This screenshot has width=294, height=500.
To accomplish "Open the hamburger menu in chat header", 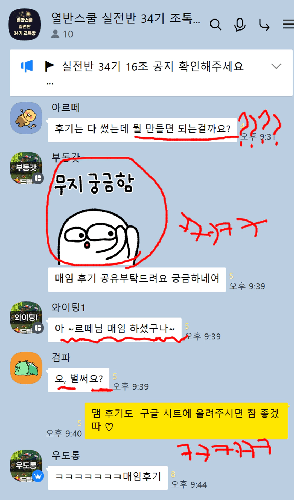I will pyautogui.click(x=288, y=24).
